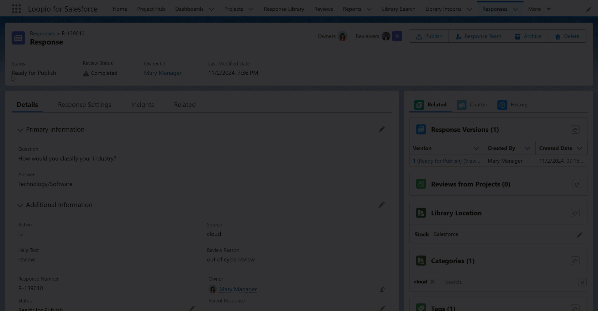Collapse the Additional Information section
Viewport: 598px width, 311px height.
[20, 206]
